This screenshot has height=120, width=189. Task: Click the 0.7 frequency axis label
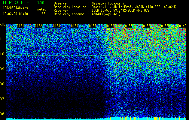pos(2,99)
